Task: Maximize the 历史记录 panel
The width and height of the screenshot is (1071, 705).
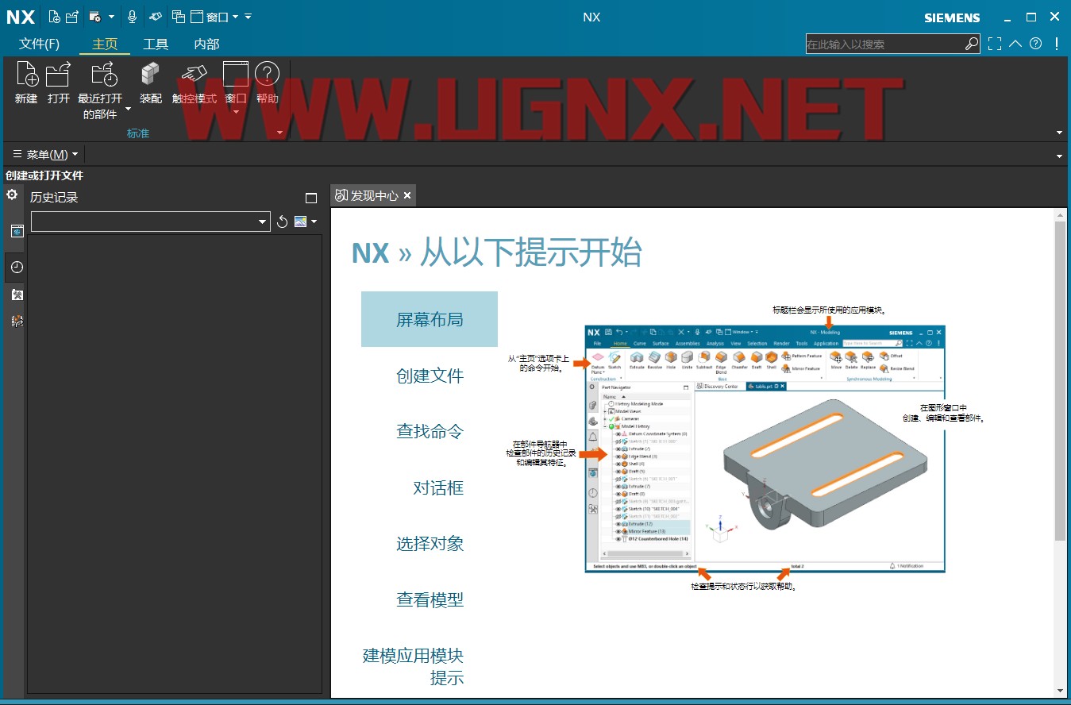Action: 311,198
